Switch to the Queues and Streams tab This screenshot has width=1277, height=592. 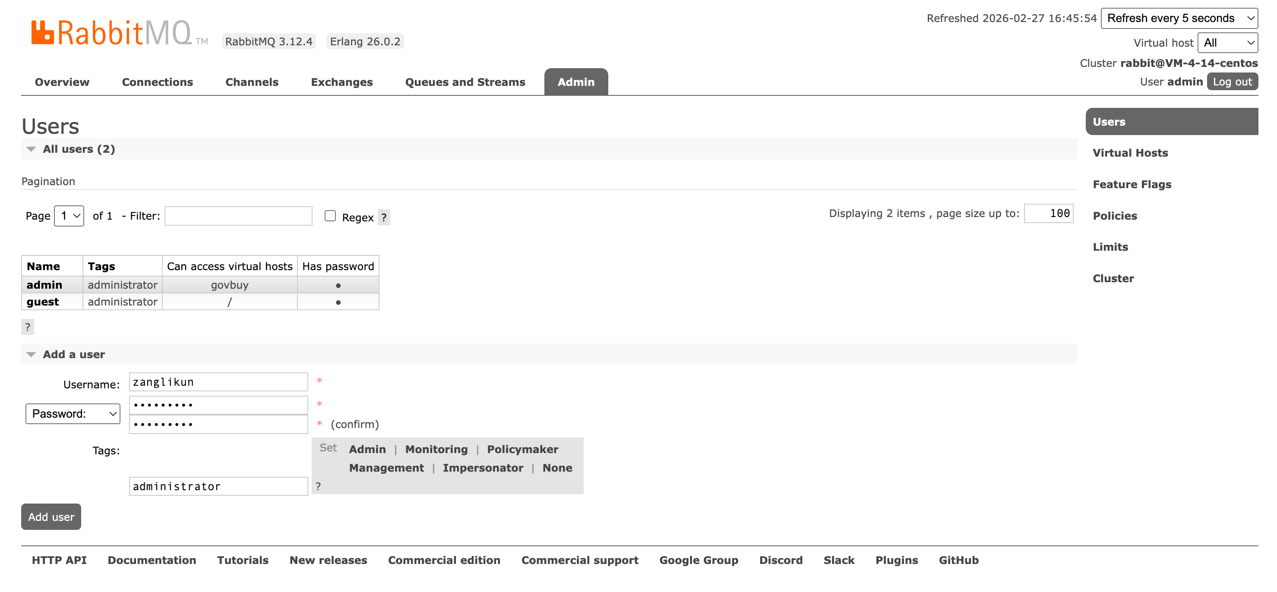465,82
